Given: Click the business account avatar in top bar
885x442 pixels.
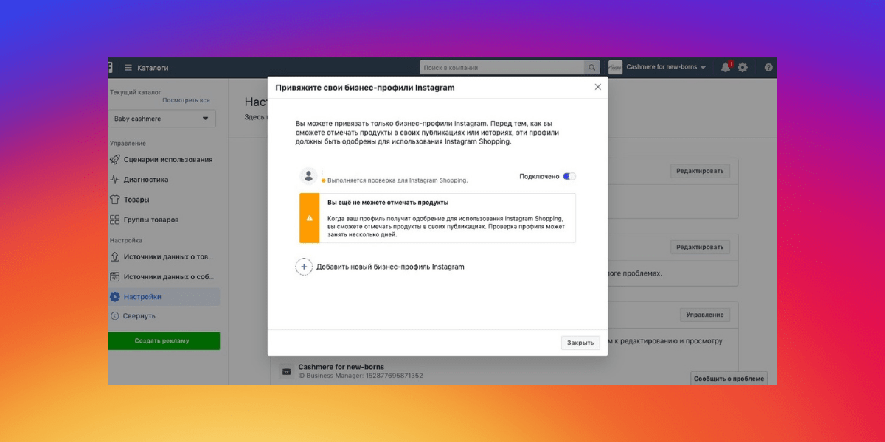Looking at the screenshot, I should pos(615,68).
